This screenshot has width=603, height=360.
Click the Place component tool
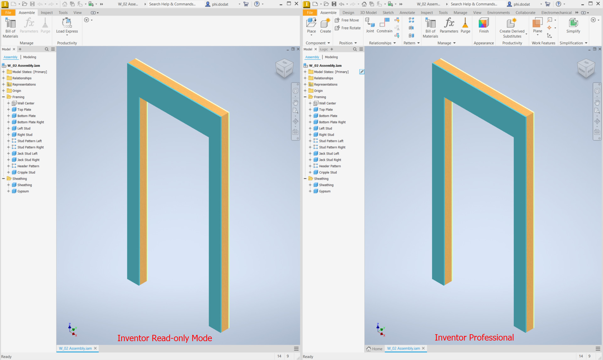click(x=311, y=26)
